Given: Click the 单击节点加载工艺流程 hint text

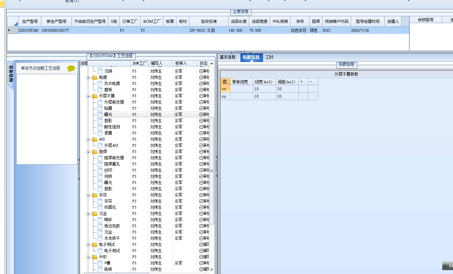Looking at the screenshot, I should (40, 68).
